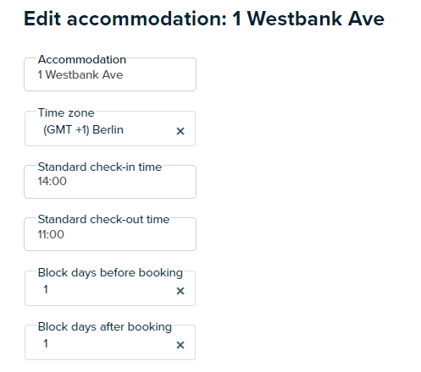Click the 14:00 check-in value
The height and width of the screenshot is (372, 421).
tap(53, 181)
